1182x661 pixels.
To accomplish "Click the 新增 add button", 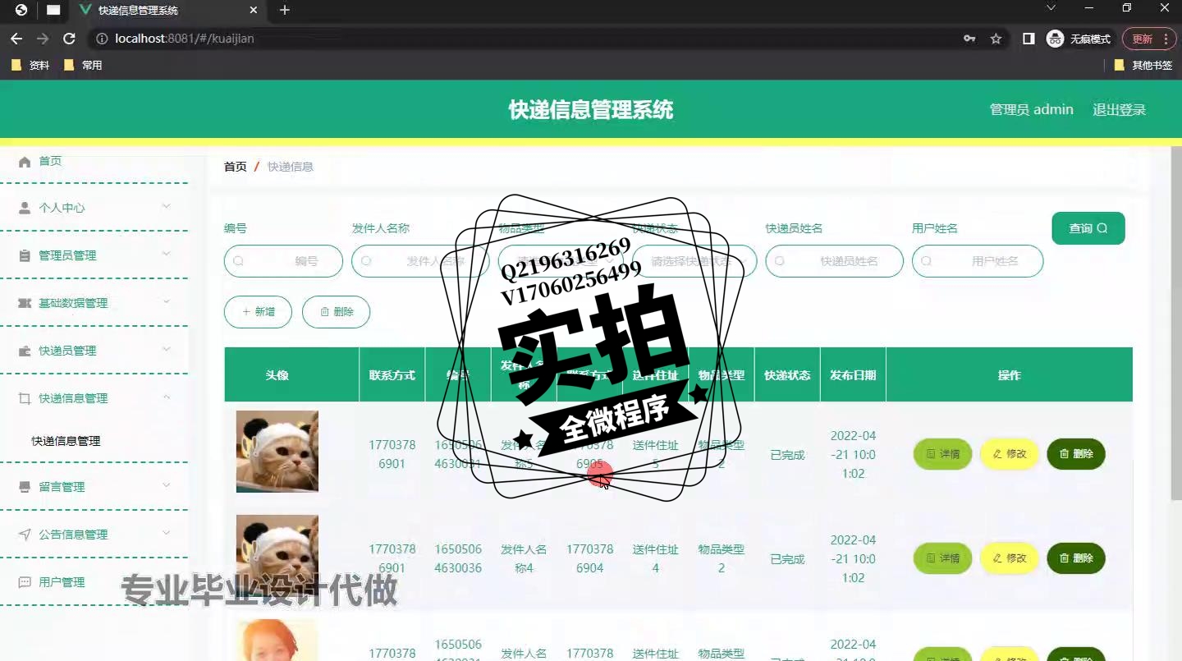I will point(258,312).
